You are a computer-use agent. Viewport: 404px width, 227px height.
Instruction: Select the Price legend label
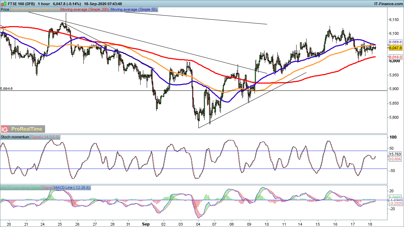(x=5, y=10)
